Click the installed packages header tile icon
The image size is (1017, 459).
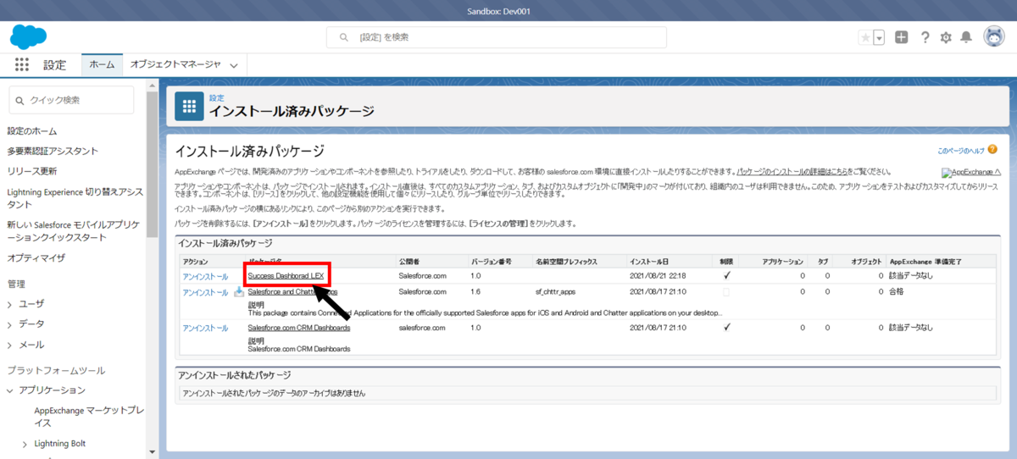(x=189, y=106)
